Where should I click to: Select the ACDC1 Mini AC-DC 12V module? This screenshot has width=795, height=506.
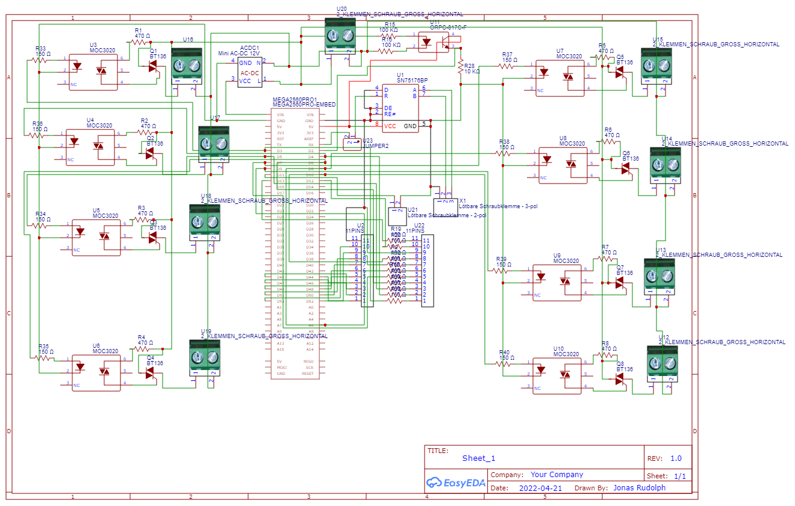coord(249,72)
